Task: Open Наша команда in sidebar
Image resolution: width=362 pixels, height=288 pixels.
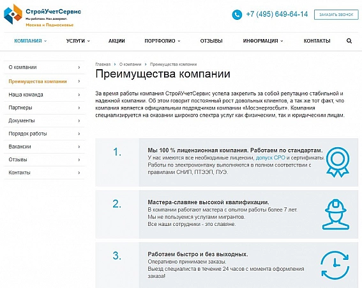Action: [x=44, y=95]
